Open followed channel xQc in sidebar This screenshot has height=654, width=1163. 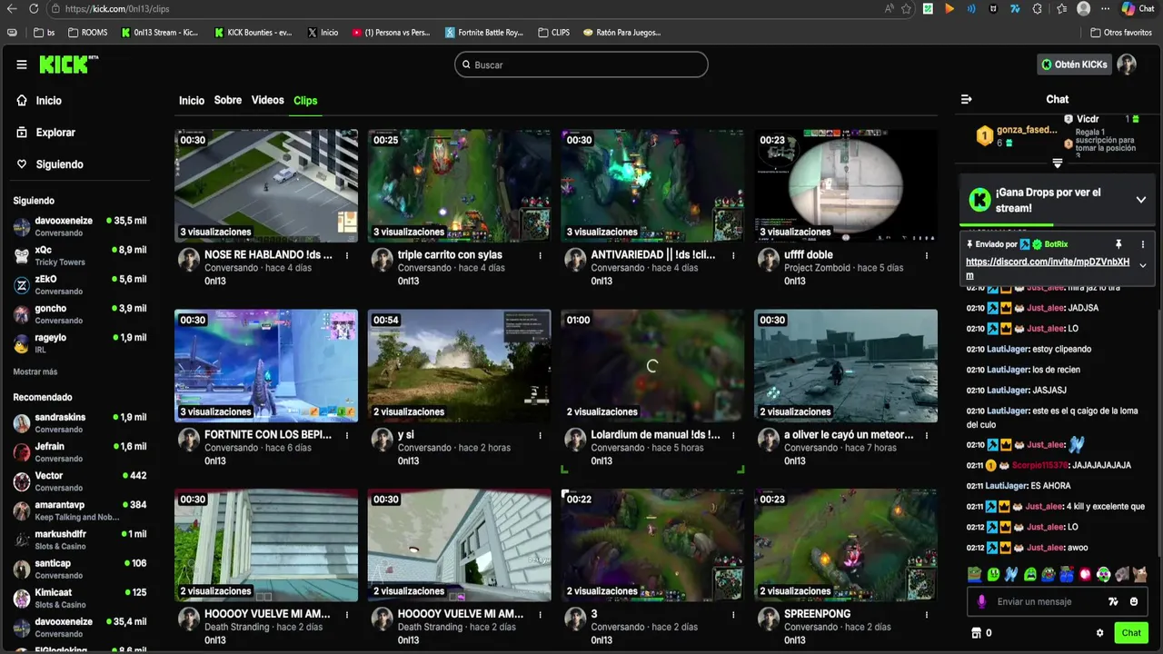click(x=80, y=256)
